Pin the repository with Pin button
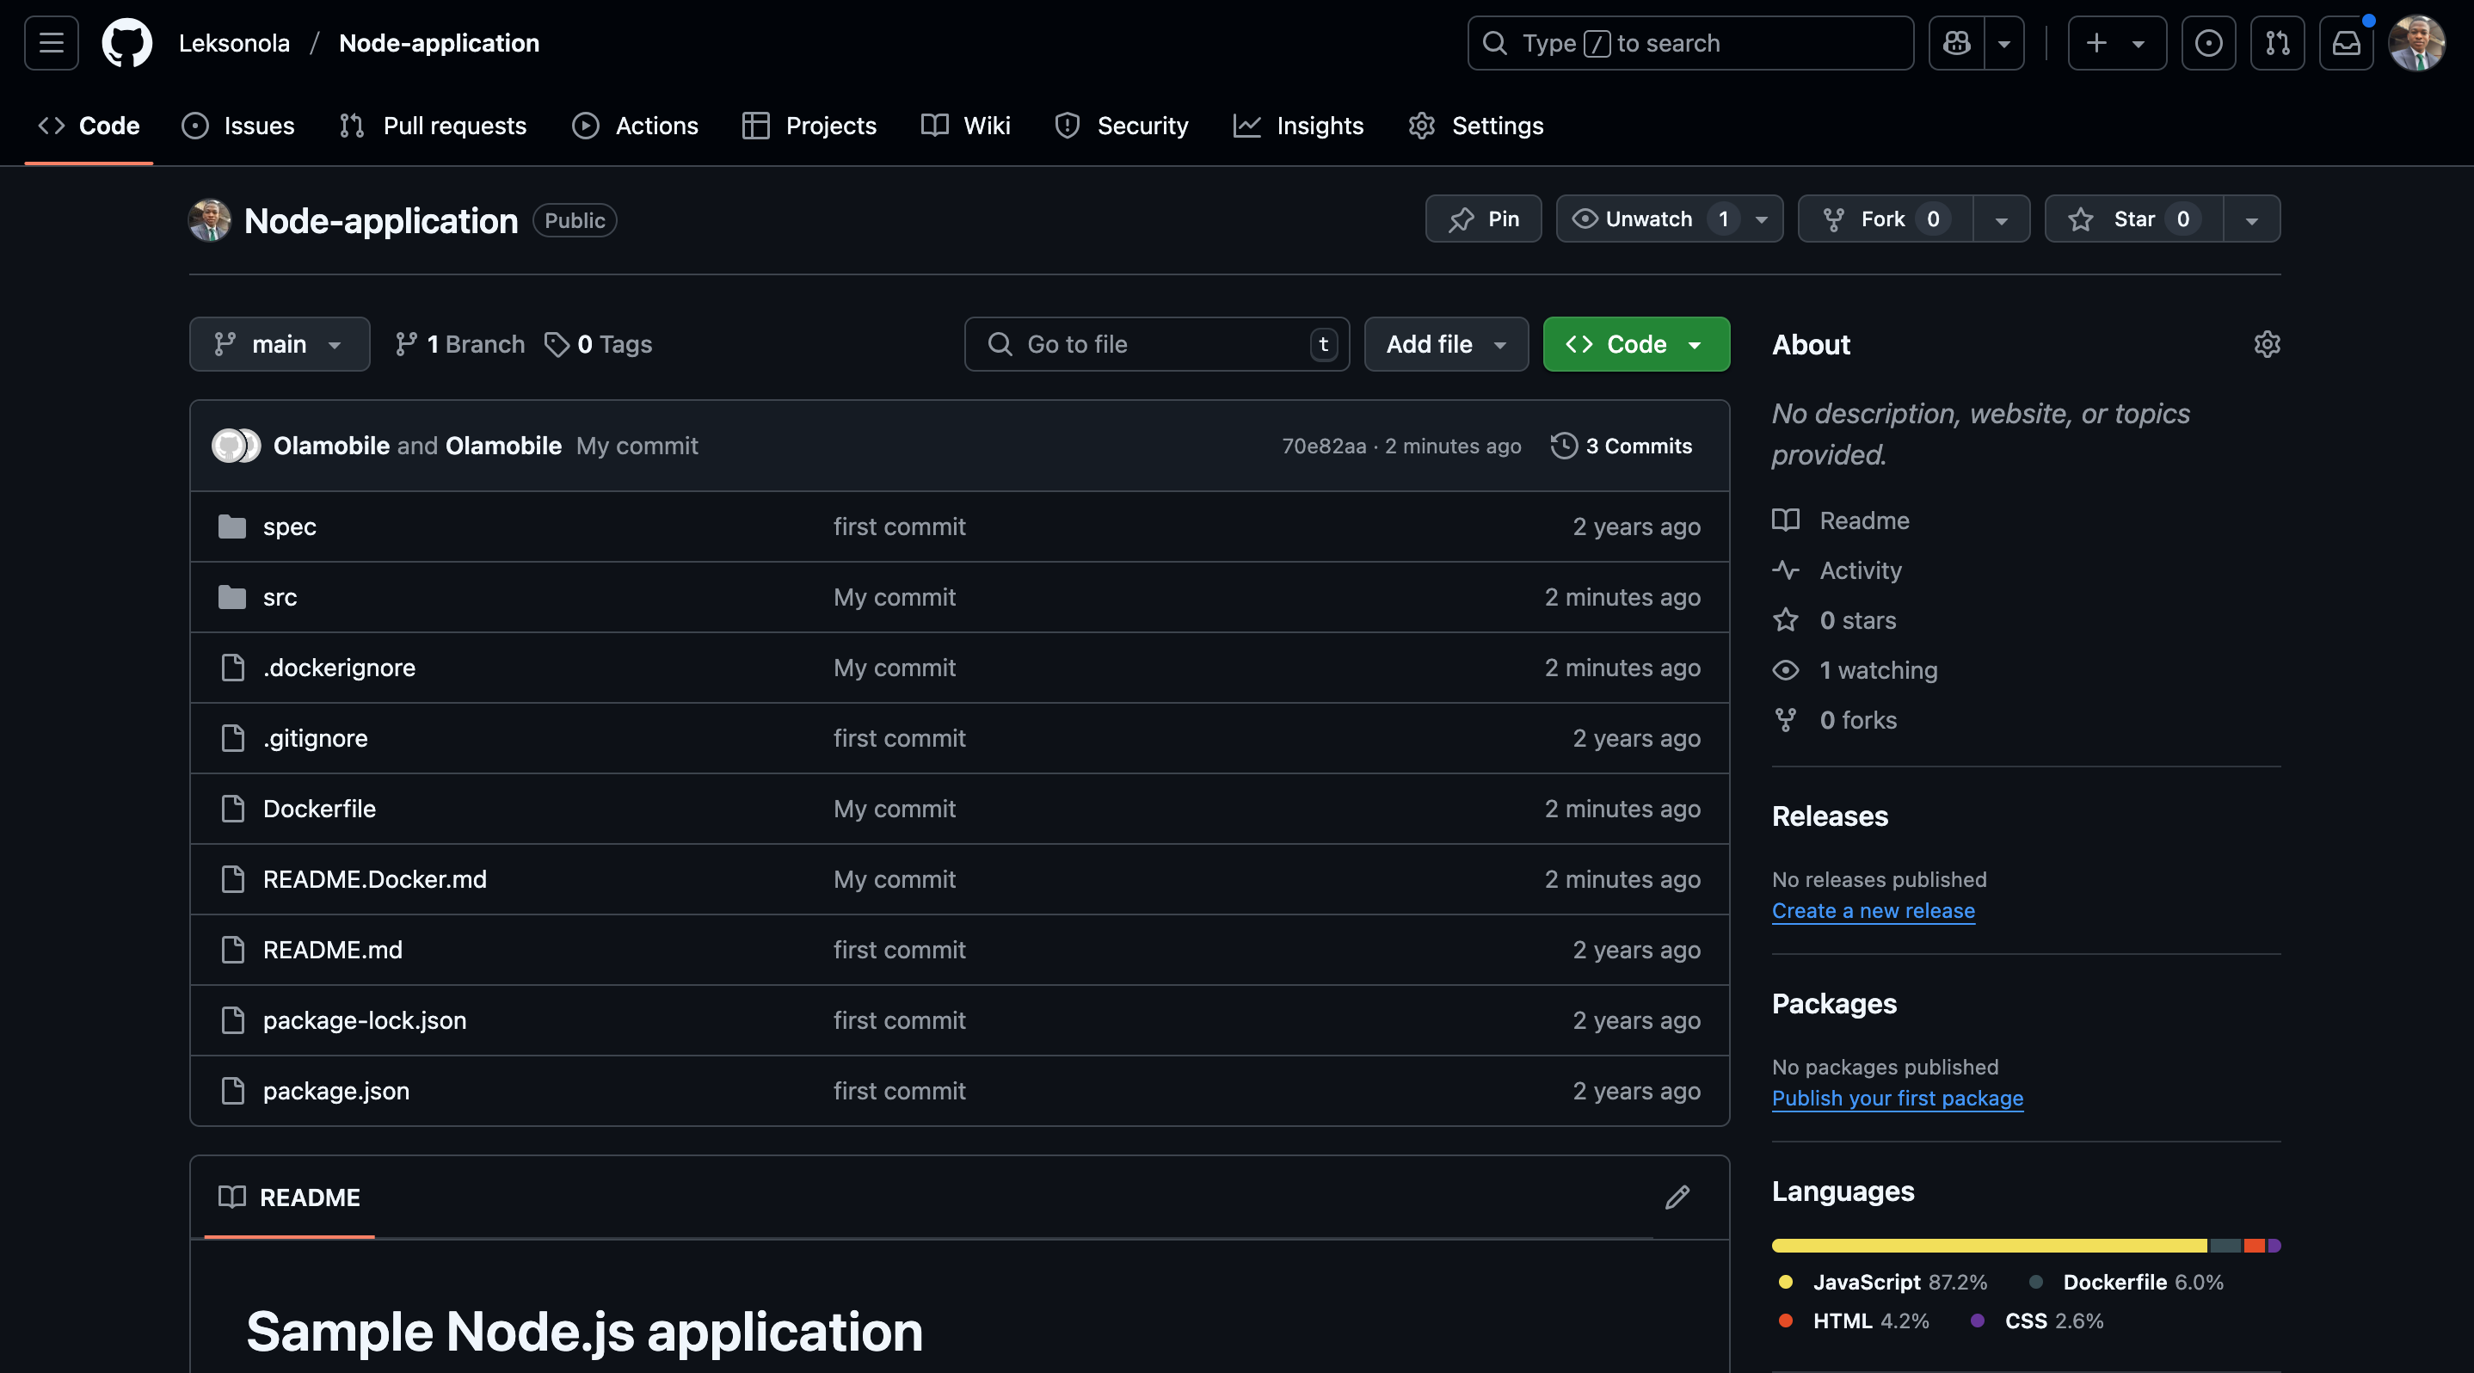 point(1483,219)
